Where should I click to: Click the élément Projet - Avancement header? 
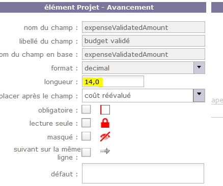click(99, 7)
